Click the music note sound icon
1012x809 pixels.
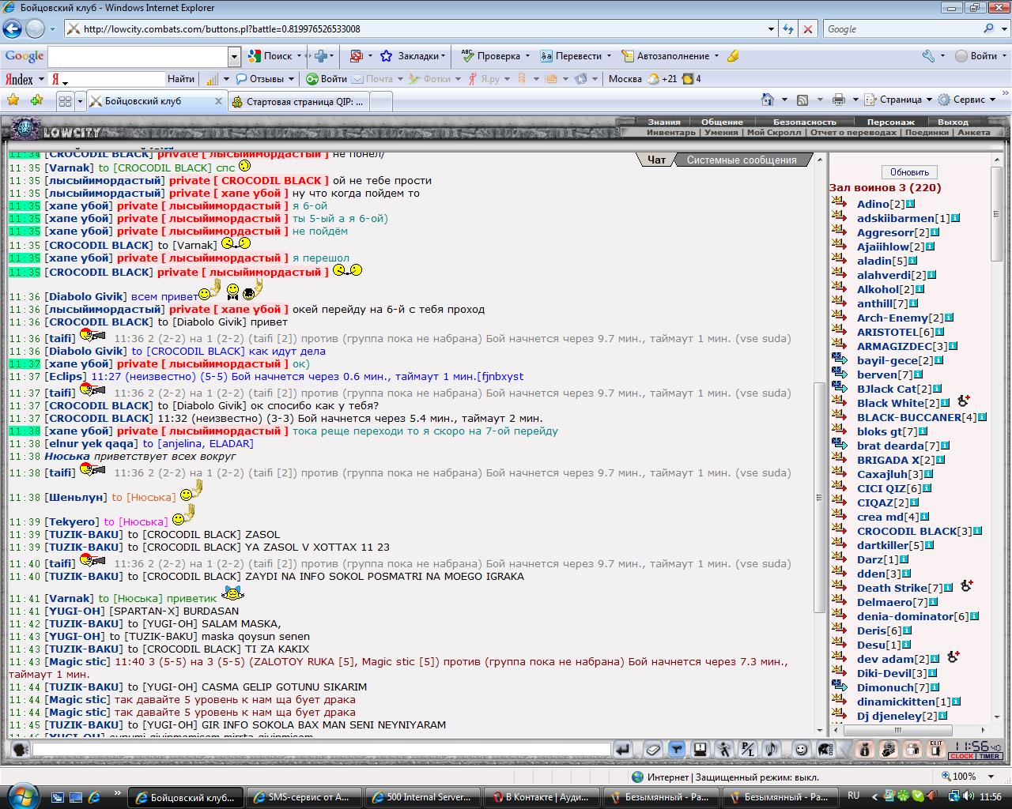pos(772,749)
